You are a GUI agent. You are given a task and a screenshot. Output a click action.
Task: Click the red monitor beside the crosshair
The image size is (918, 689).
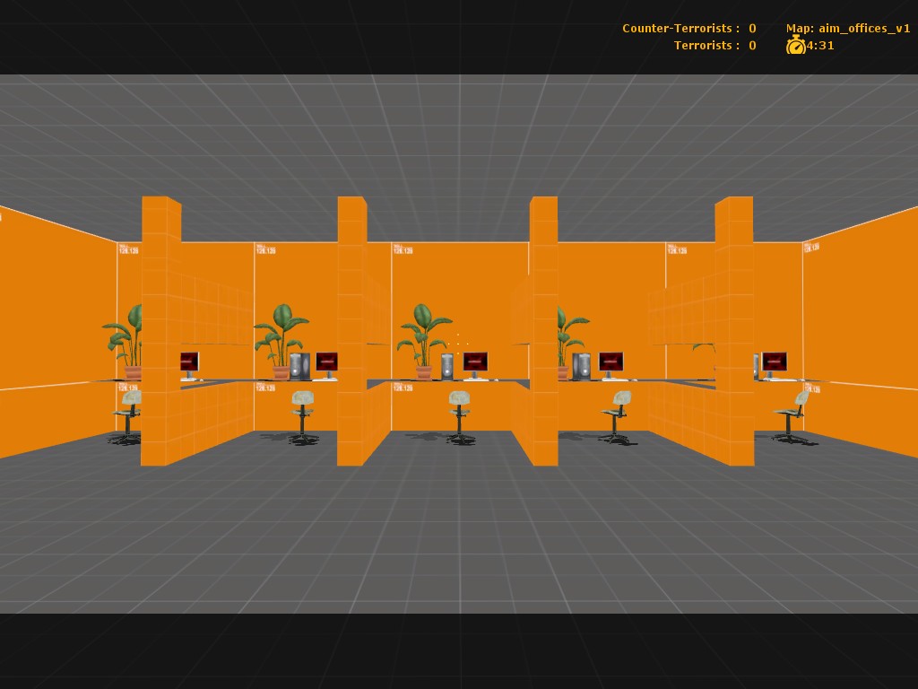click(x=475, y=364)
